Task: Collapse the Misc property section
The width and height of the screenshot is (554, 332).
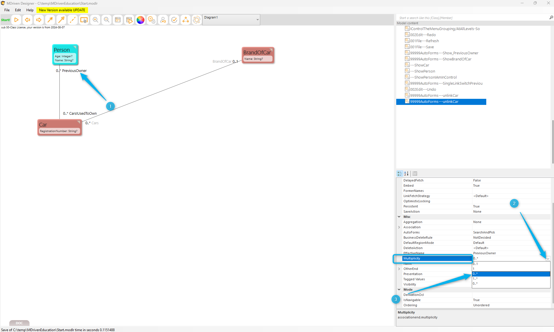Action: 399,217
